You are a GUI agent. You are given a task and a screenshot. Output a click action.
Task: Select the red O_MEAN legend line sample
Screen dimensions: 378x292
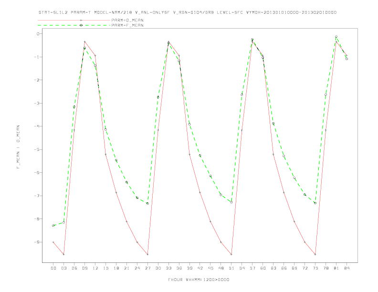(74, 20)
